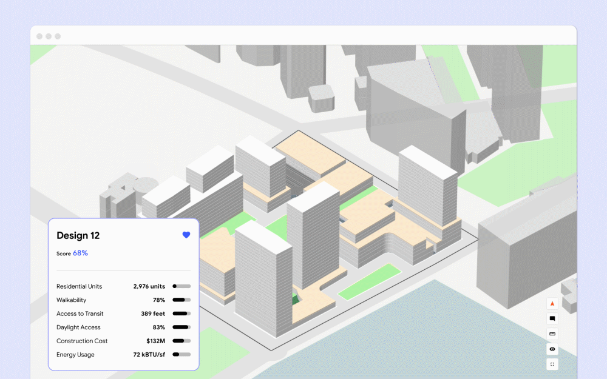Click the Daylight Access progress bar
This screenshot has width=607, height=379.
coord(181,327)
